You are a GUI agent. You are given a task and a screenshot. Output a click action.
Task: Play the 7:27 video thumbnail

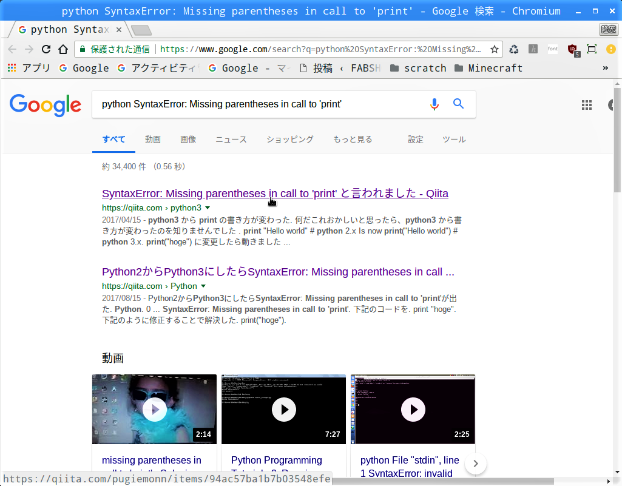283,409
